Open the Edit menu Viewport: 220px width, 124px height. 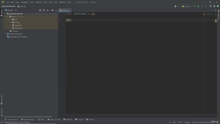click(12, 2)
